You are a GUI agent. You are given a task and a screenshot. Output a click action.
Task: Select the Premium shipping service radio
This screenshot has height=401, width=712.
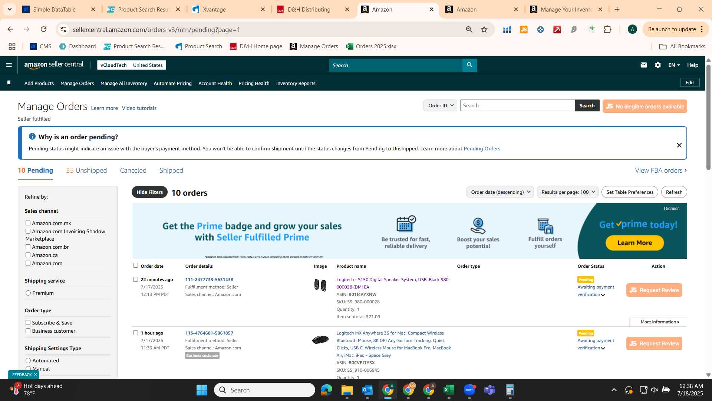click(x=28, y=293)
